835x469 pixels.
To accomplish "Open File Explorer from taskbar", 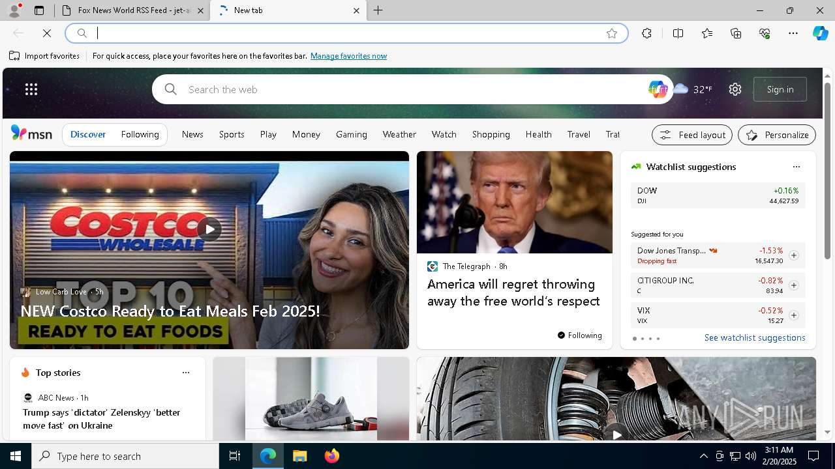I will [299, 456].
